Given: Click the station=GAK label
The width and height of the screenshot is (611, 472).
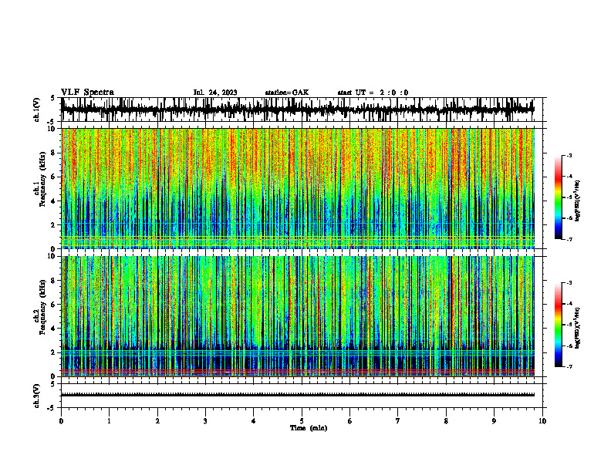Looking at the screenshot, I should [x=287, y=93].
